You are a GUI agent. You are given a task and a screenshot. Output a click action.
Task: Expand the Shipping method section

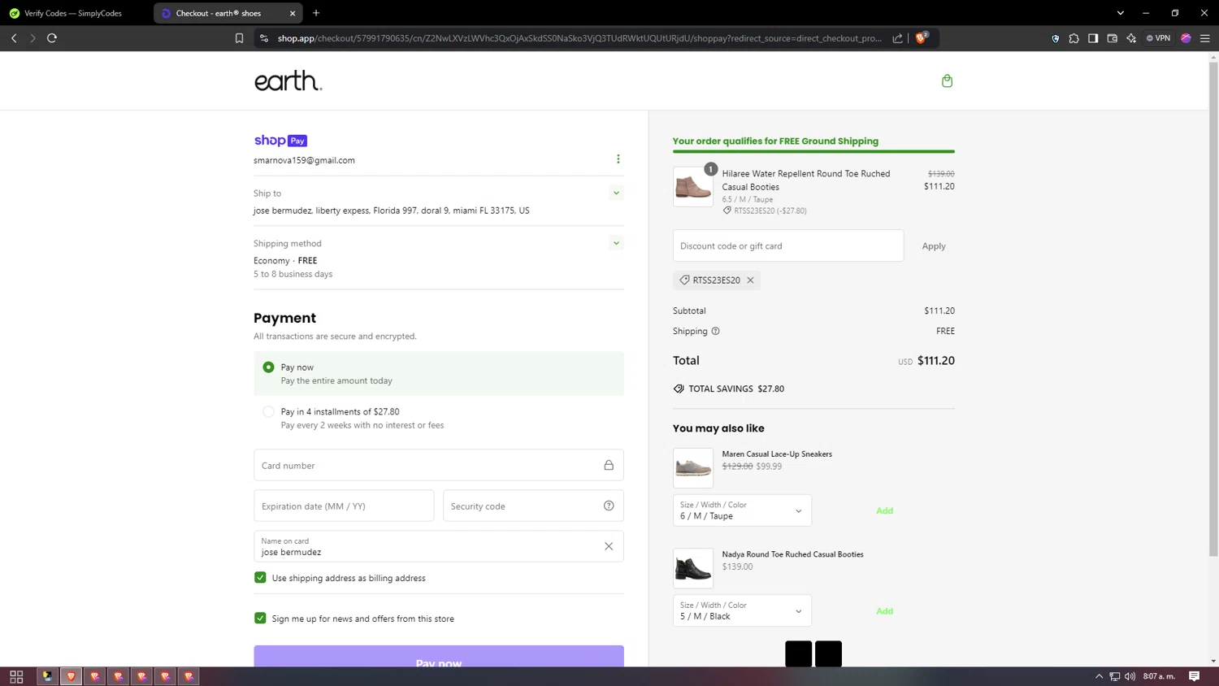[616, 243]
